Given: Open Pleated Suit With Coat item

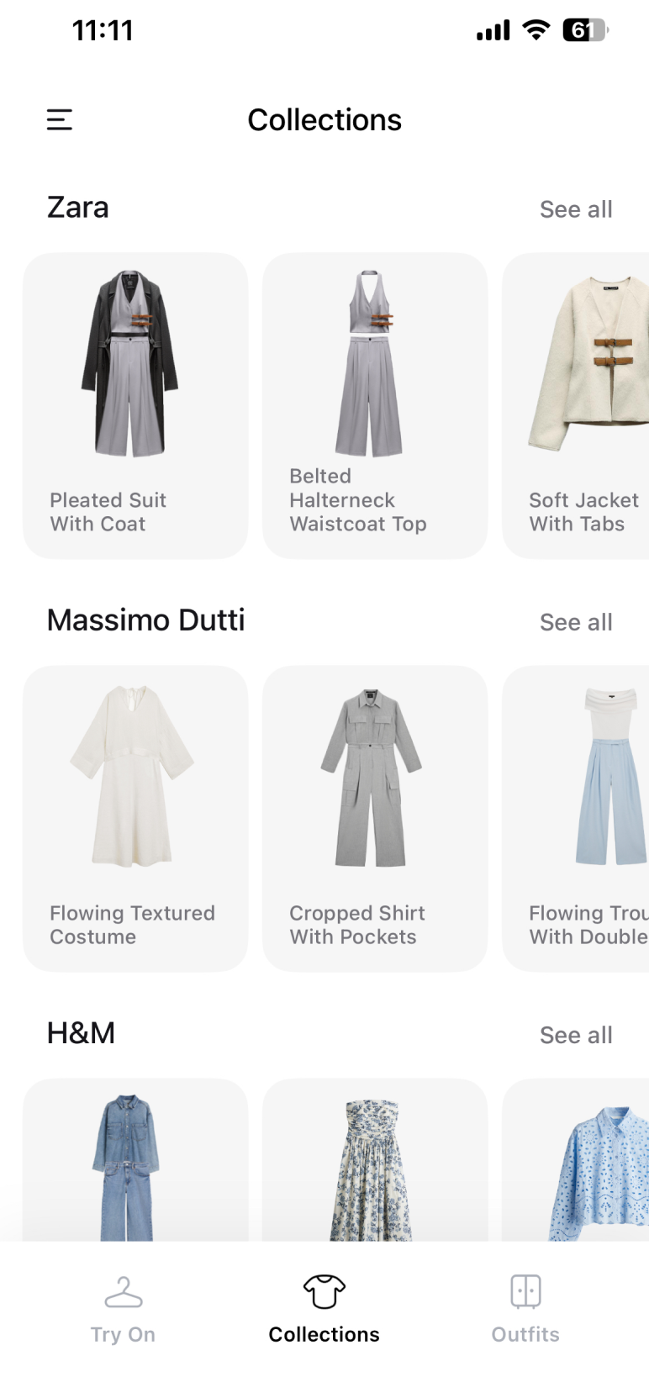Looking at the screenshot, I should pyautogui.click(x=135, y=406).
